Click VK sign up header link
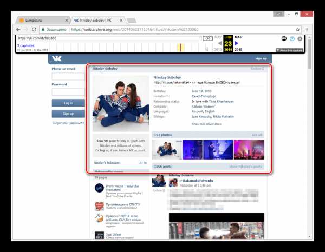 (x=261, y=58)
